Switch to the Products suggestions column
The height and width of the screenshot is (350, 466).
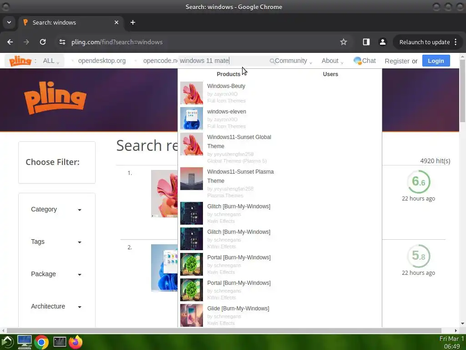coord(228,74)
